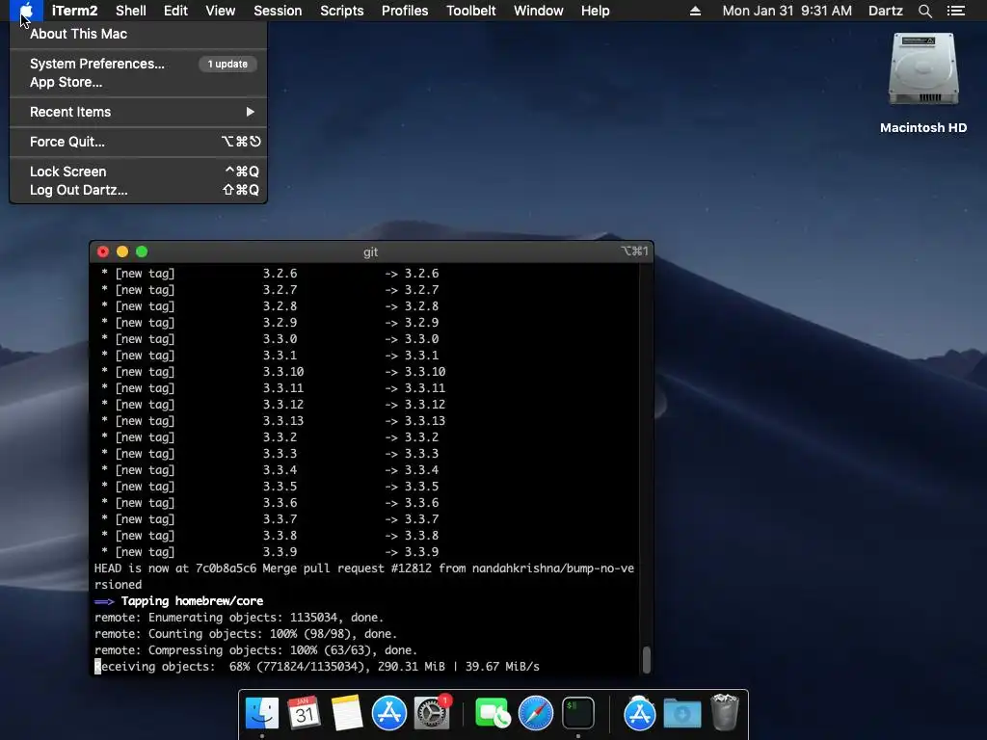
Task: Click 'remote: Enumerating objects: 1135034' line
Action: (239, 618)
